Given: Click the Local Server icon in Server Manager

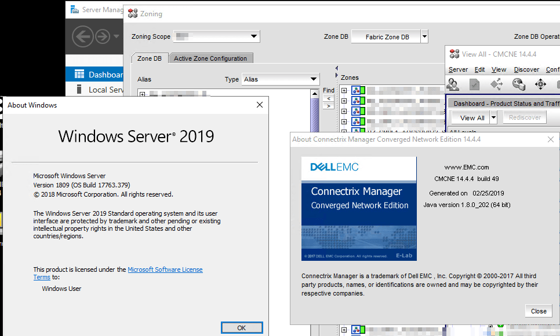Looking at the screenshot, I should (x=79, y=89).
